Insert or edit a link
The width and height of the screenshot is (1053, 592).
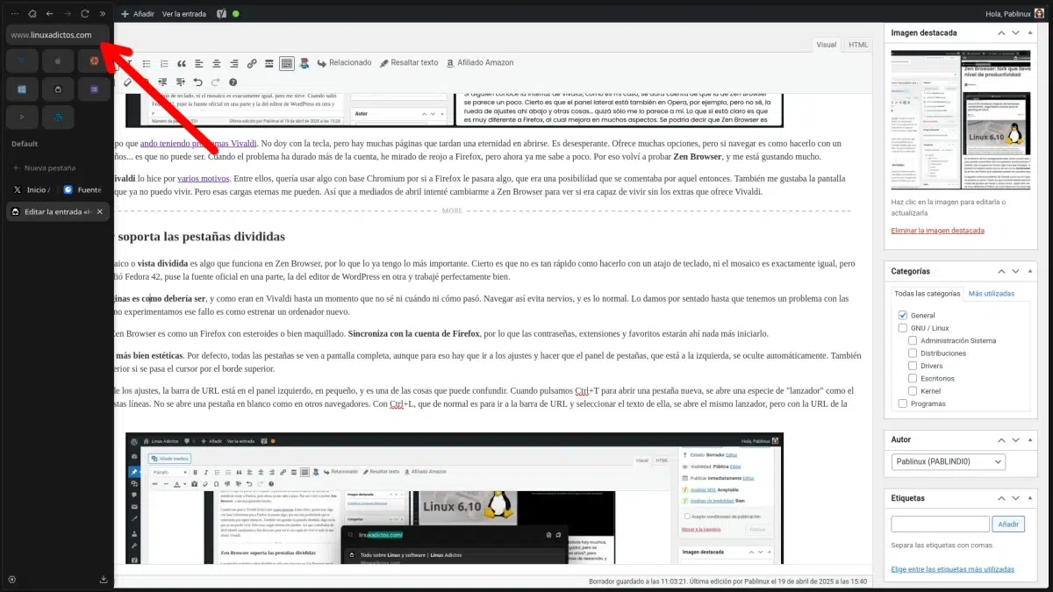coord(252,64)
